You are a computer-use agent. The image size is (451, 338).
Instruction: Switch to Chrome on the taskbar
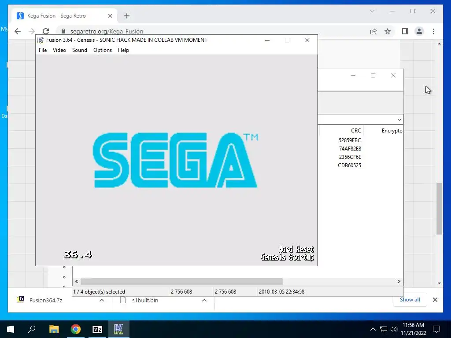[76, 329]
